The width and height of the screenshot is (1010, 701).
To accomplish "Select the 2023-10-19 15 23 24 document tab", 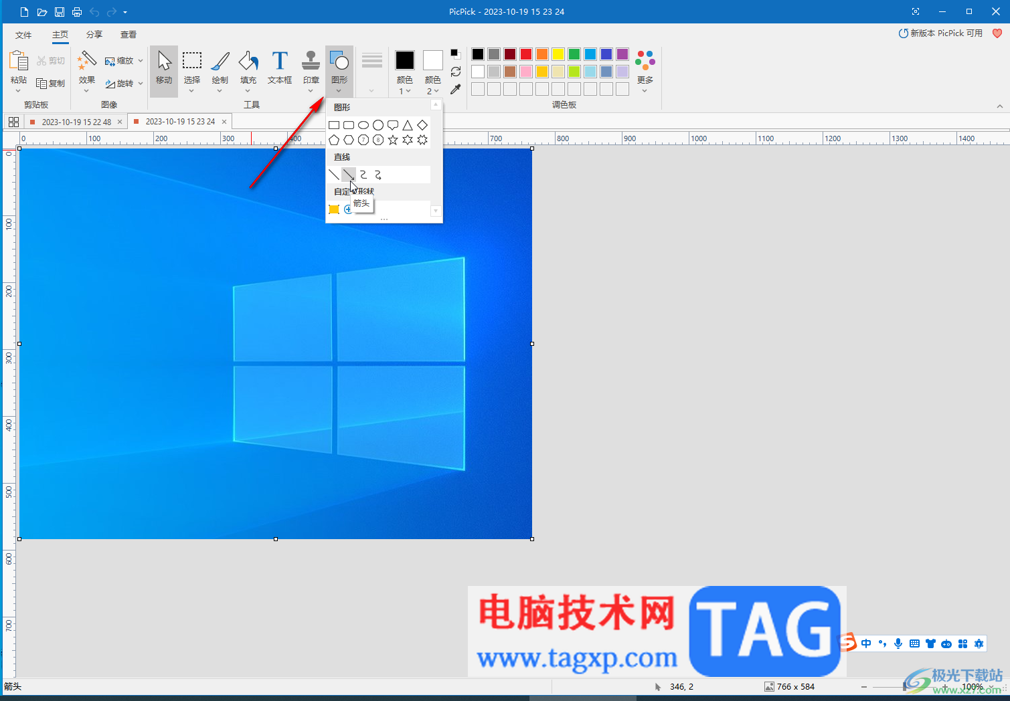I will coord(180,122).
